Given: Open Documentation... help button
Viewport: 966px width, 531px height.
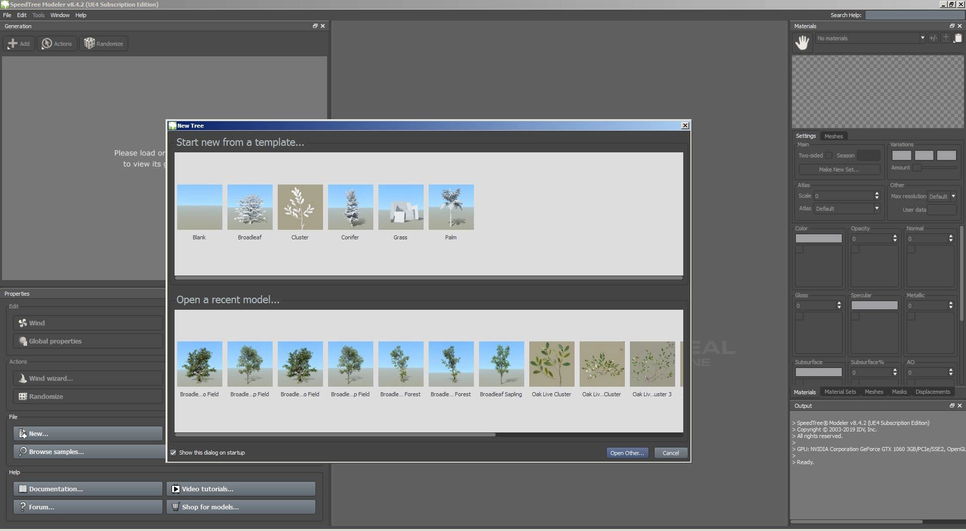Looking at the screenshot, I should (x=88, y=489).
